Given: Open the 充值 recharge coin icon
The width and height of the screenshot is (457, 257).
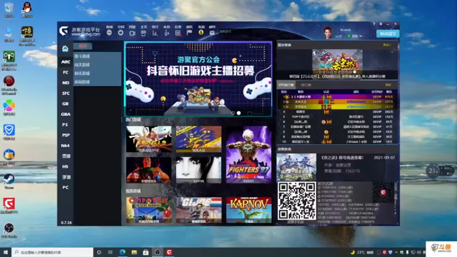Looking at the screenshot, I should (x=201, y=33).
